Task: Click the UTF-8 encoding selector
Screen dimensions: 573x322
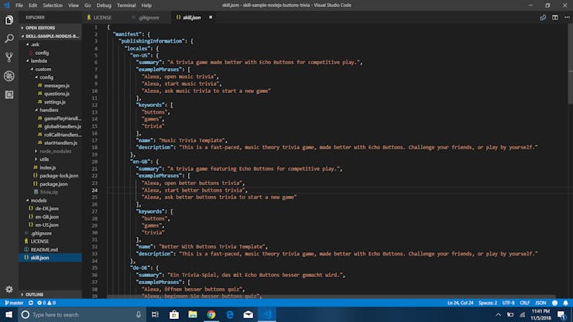Action: (508, 303)
